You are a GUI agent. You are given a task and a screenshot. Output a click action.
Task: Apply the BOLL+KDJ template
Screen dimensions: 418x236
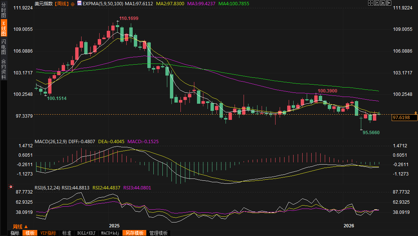pyautogui.click(x=86, y=233)
